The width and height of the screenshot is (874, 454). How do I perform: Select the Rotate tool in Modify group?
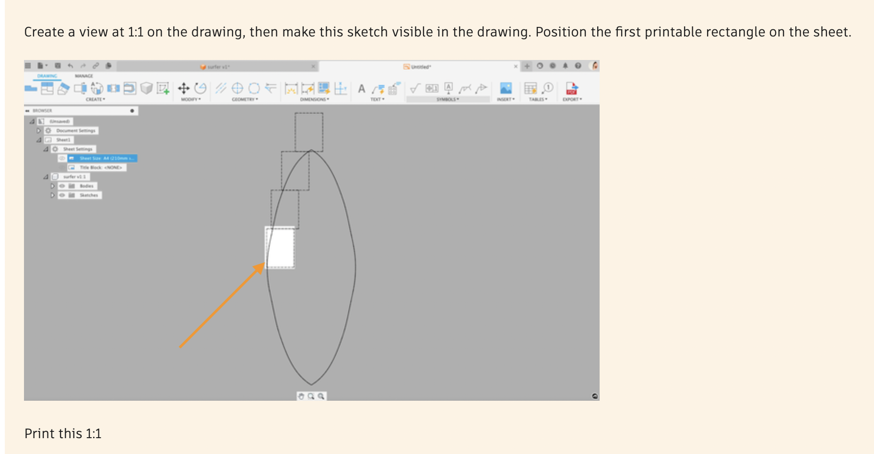[x=201, y=88]
